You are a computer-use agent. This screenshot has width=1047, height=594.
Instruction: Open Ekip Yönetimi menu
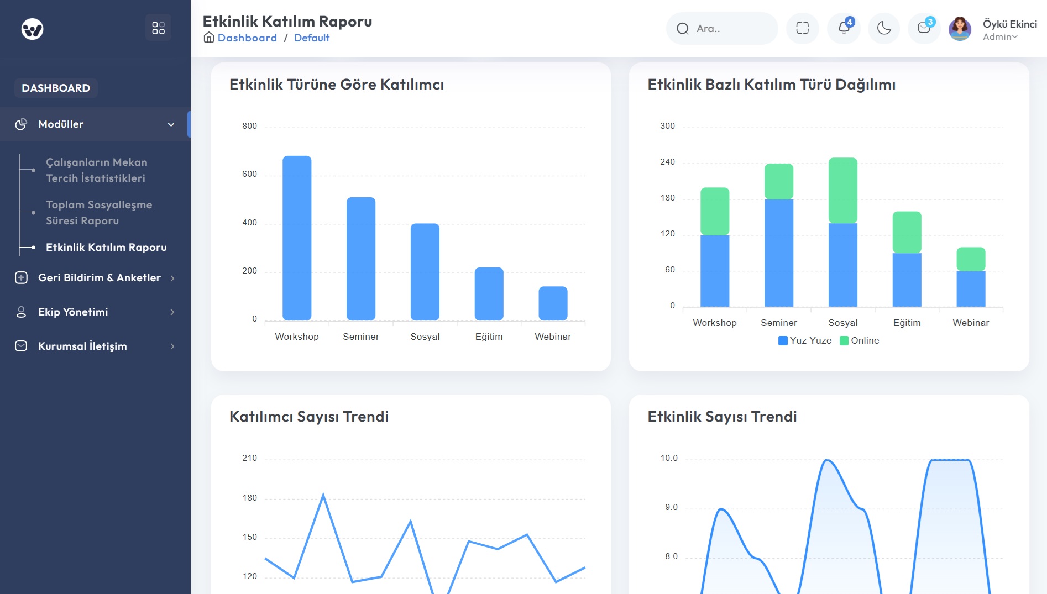tap(95, 312)
